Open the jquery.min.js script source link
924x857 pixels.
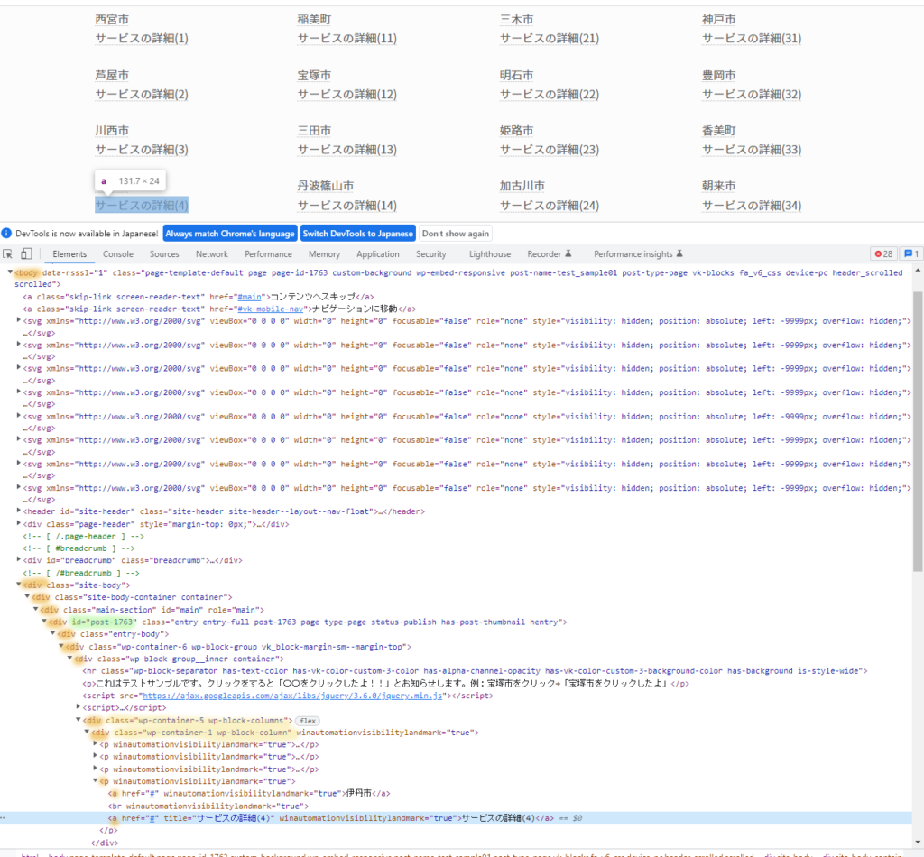click(292, 696)
